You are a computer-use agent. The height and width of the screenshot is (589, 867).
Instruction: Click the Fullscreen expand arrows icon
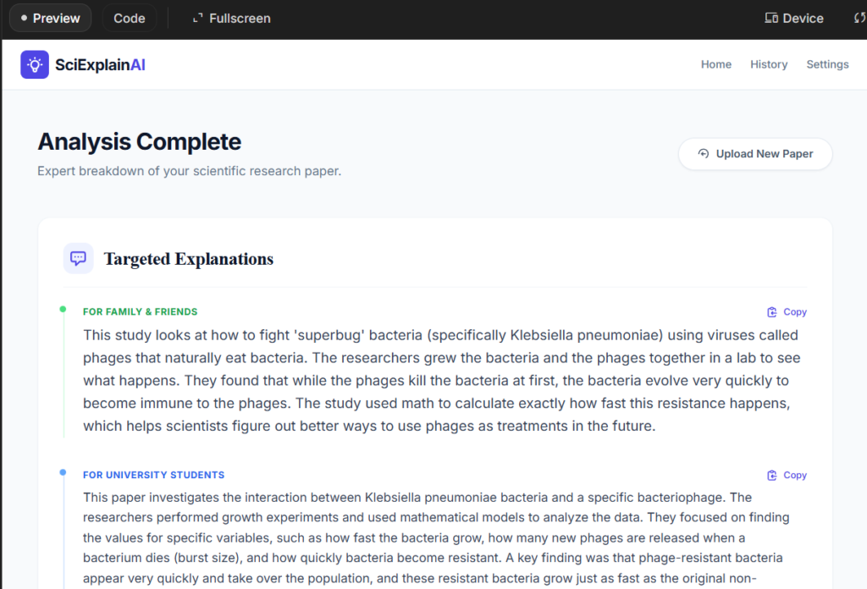pyautogui.click(x=198, y=18)
